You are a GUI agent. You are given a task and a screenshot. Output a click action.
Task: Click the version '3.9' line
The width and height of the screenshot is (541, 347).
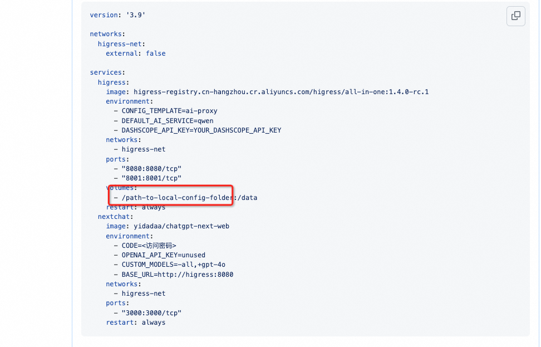(117, 15)
